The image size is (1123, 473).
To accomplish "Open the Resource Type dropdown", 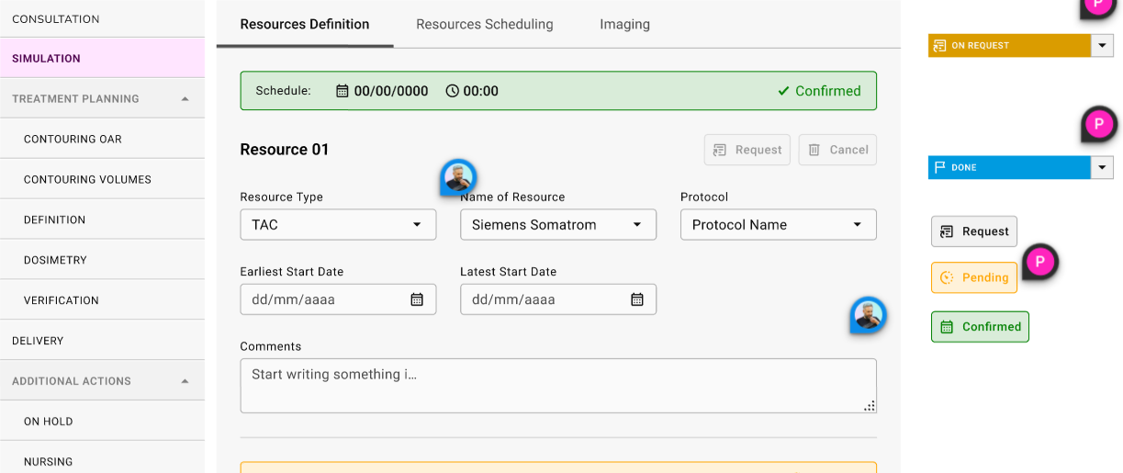I will pos(338,225).
